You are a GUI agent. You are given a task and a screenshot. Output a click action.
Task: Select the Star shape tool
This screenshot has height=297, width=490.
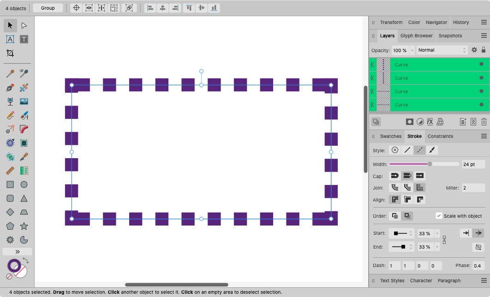click(24, 226)
